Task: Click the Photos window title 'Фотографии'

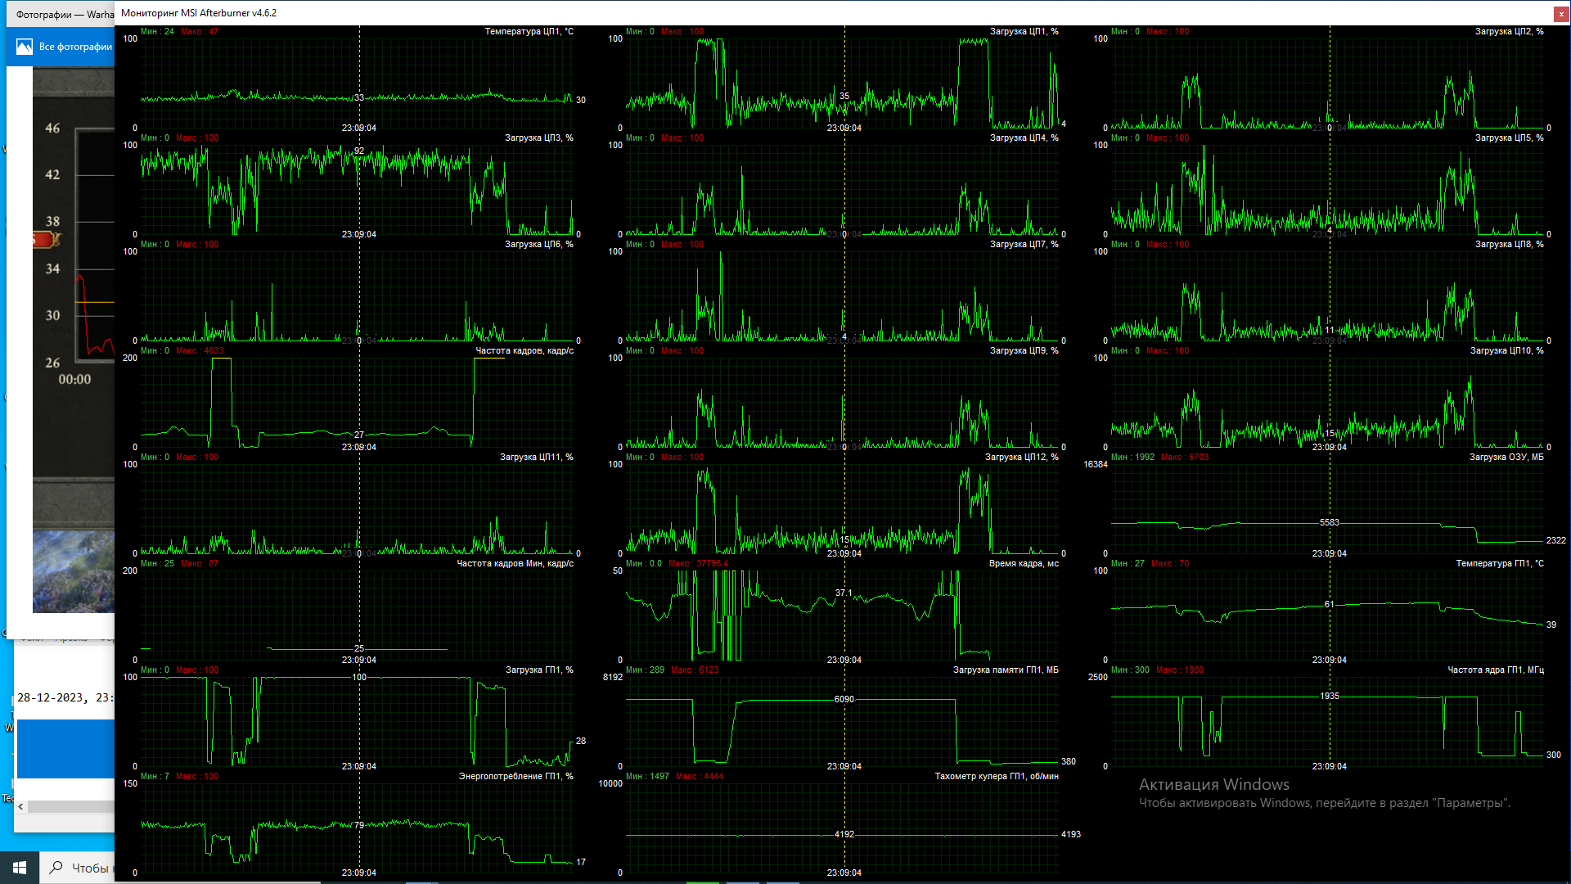Action: point(44,15)
